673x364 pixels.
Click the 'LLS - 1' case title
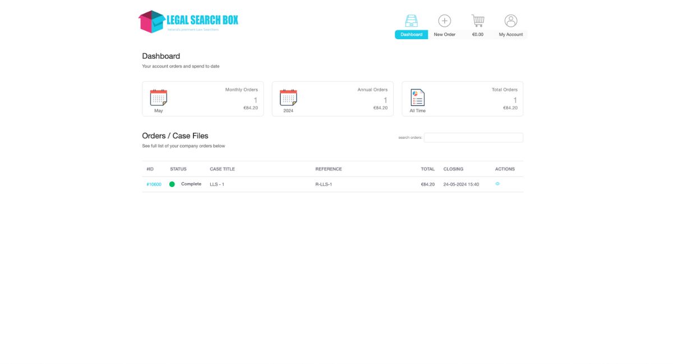[217, 184]
